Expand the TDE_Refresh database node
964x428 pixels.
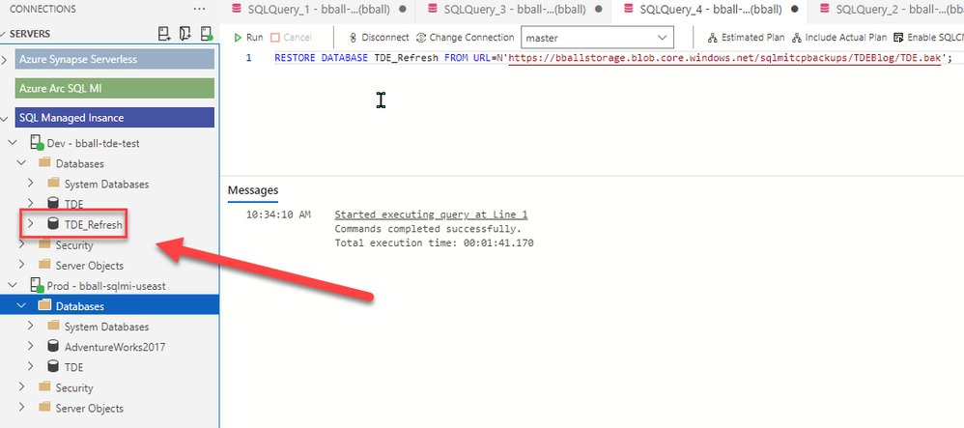click(31, 224)
